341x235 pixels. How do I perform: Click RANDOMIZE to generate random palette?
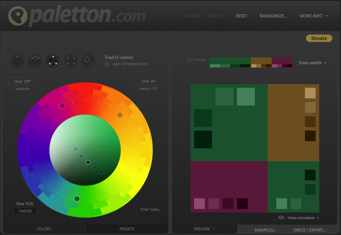pos(273,16)
